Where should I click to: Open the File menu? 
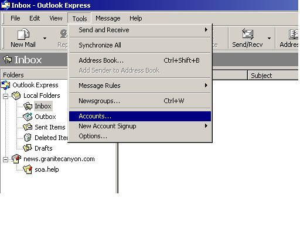[15, 18]
